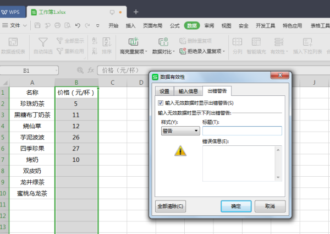This screenshot has width=330, height=234.
Task: Open the Page Layout (页面布局) ribbon tab
Action: tap(152, 26)
